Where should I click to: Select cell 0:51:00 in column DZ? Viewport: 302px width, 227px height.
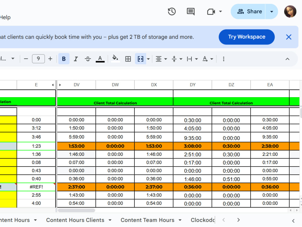(x=231, y=179)
